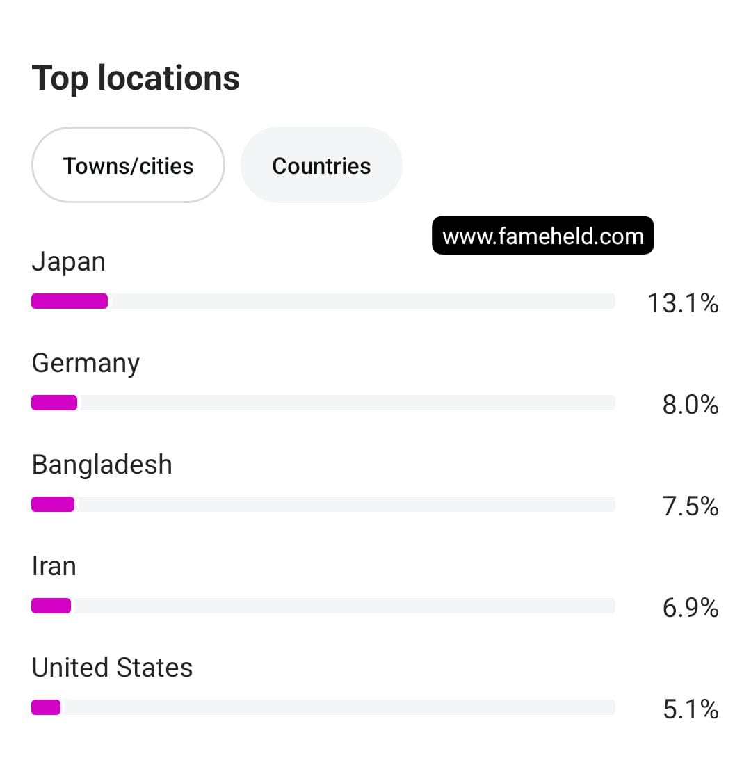Screen dimensions: 751x781
Task: Select the Iran country label
Action: click(54, 566)
